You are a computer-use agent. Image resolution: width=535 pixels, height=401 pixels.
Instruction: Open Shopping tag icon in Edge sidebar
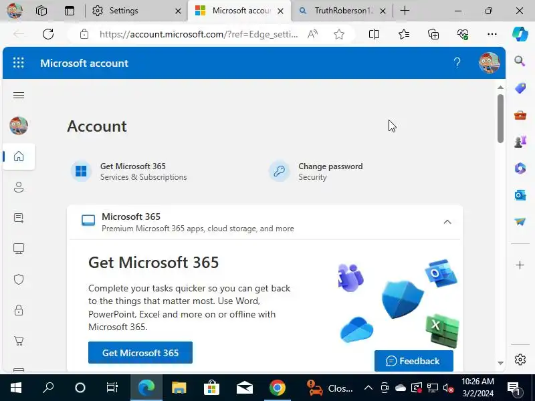tap(520, 88)
